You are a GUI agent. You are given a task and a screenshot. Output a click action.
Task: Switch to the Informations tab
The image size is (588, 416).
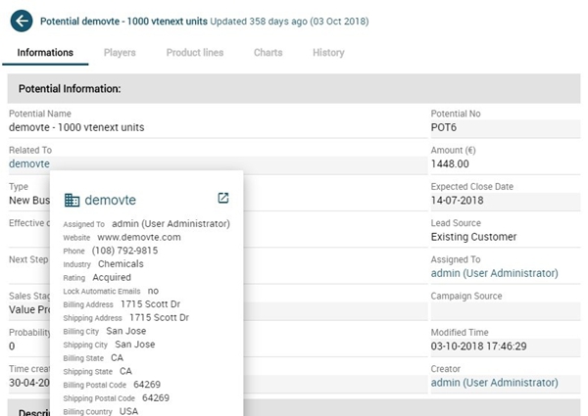coord(45,53)
